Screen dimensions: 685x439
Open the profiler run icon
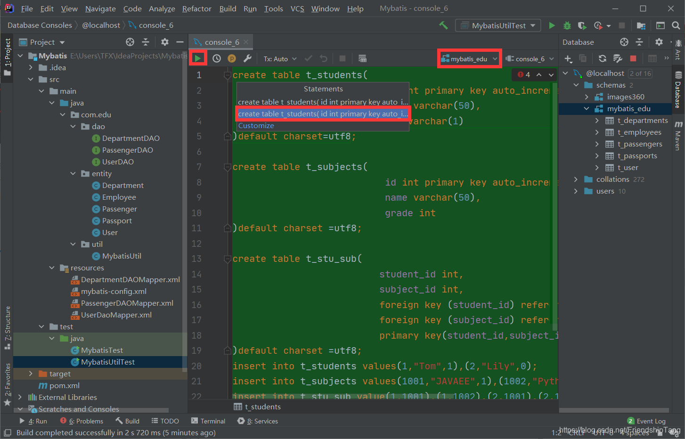click(x=598, y=25)
